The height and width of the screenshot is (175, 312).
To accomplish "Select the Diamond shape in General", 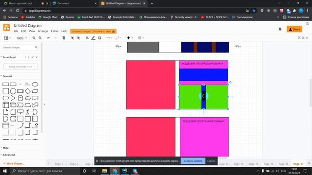I will coord(28,91).
